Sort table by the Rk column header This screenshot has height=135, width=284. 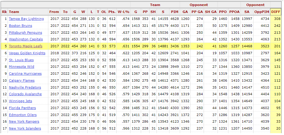tap(4, 12)
